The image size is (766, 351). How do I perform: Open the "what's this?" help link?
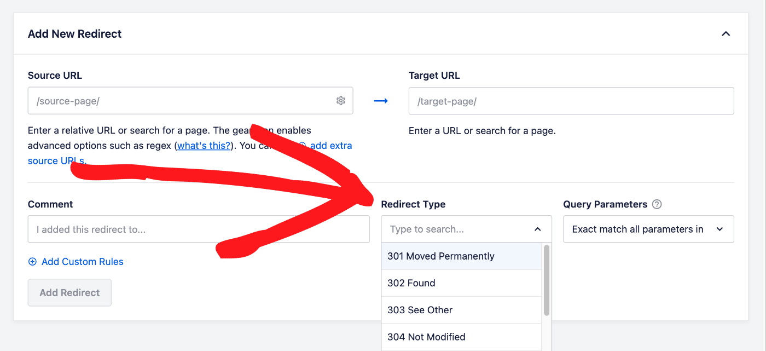coord(204,146)
